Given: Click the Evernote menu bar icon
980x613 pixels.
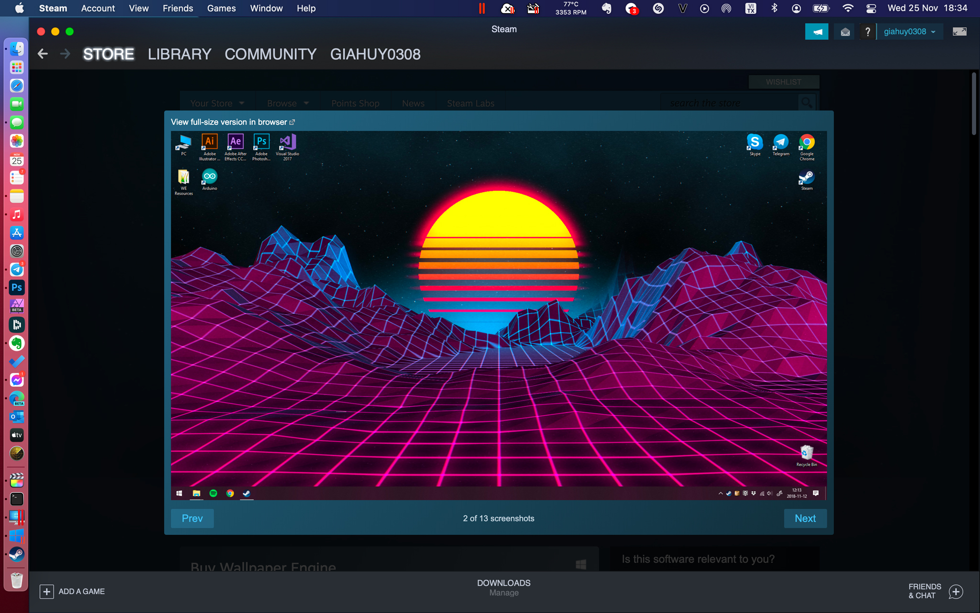Looking at the screenshot, I should tap(607, 8).
